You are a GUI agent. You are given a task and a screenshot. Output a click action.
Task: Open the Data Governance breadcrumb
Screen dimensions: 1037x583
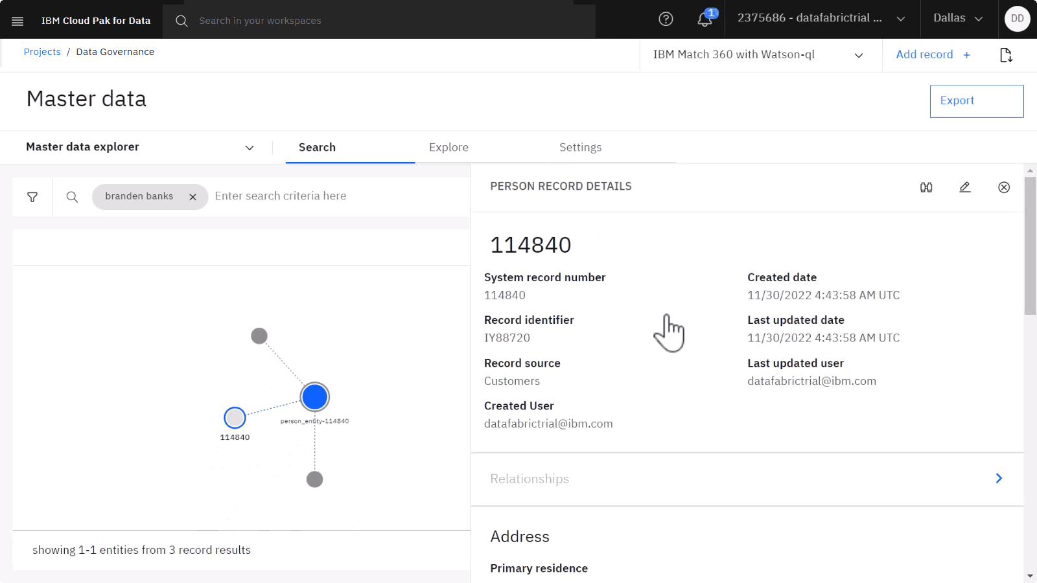(115, 52)
